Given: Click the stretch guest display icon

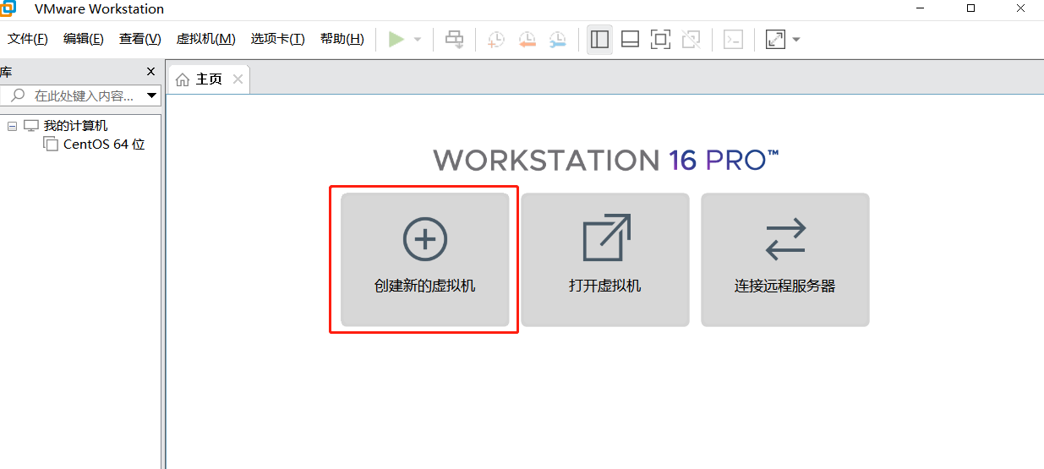Looking at the screenshot, I should click(x=775, y=39).
